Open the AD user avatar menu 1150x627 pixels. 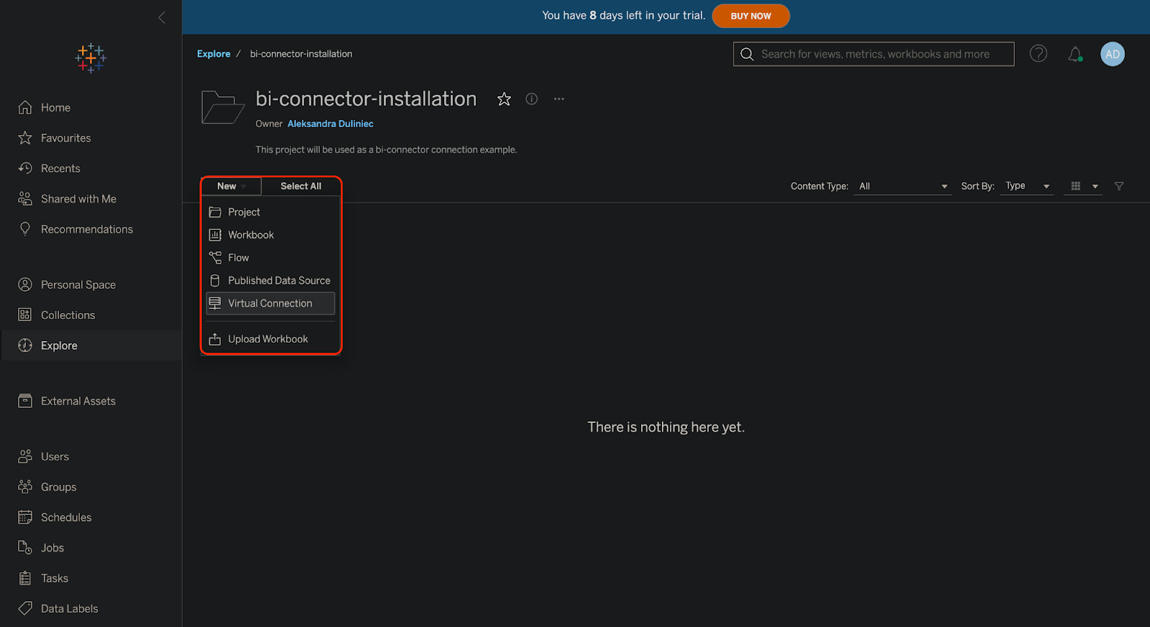[x=1113, y=54]
